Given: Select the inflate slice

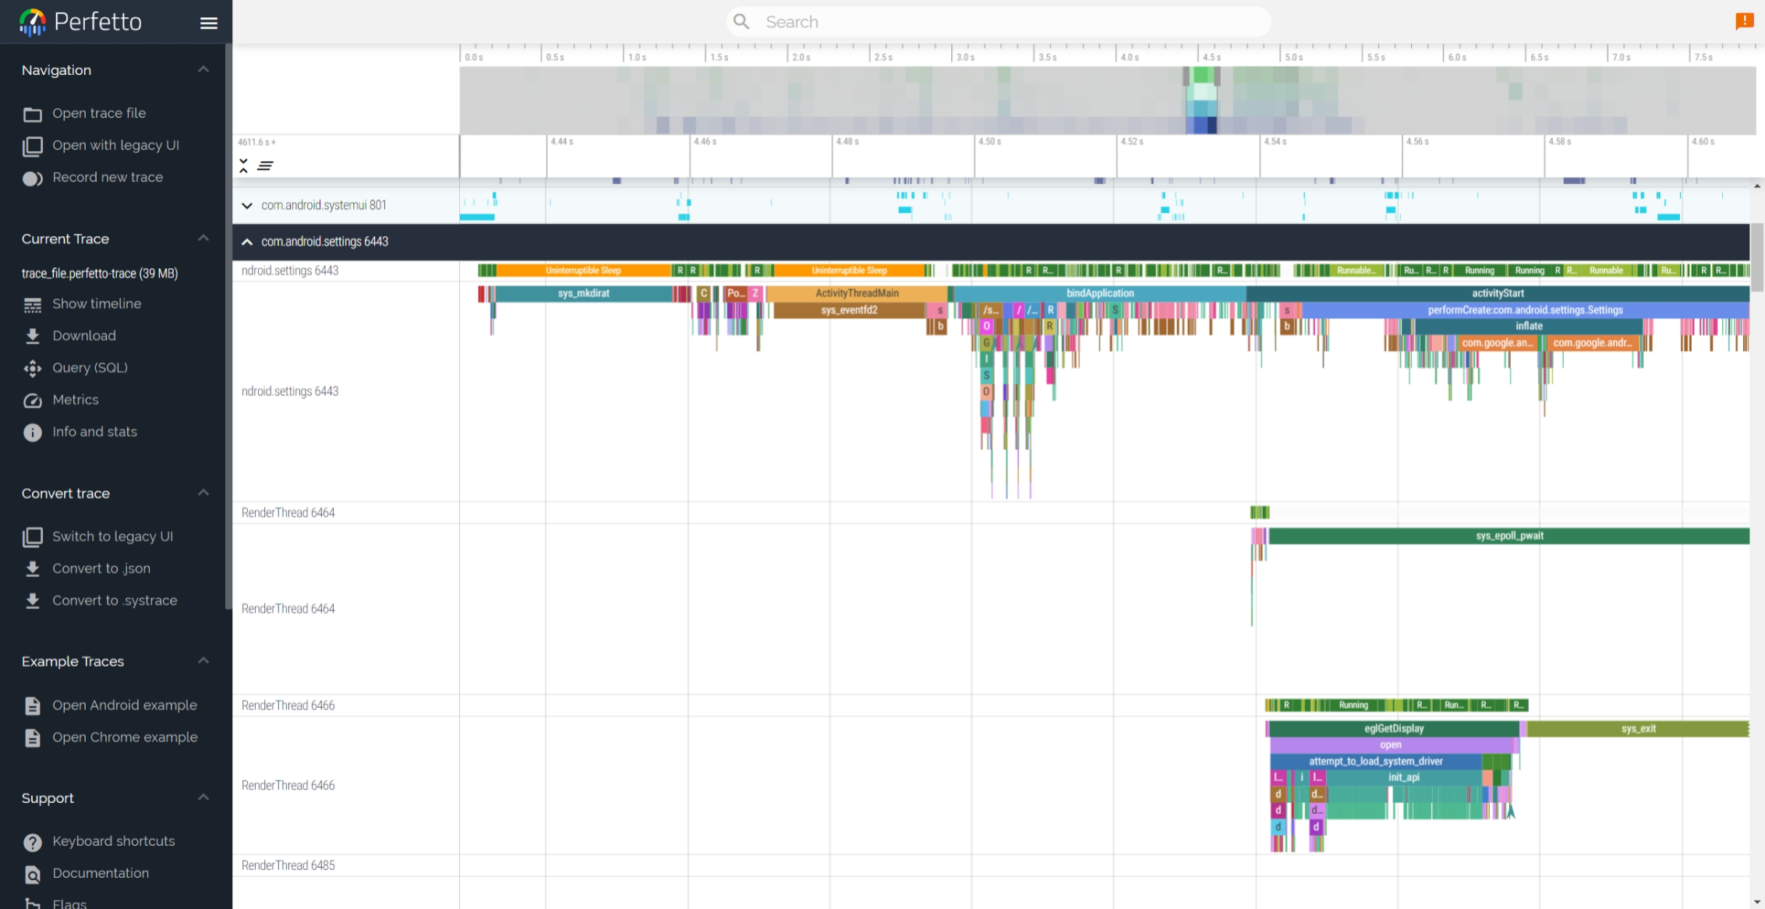Looking at the screenshot, I should (1529, 326).
